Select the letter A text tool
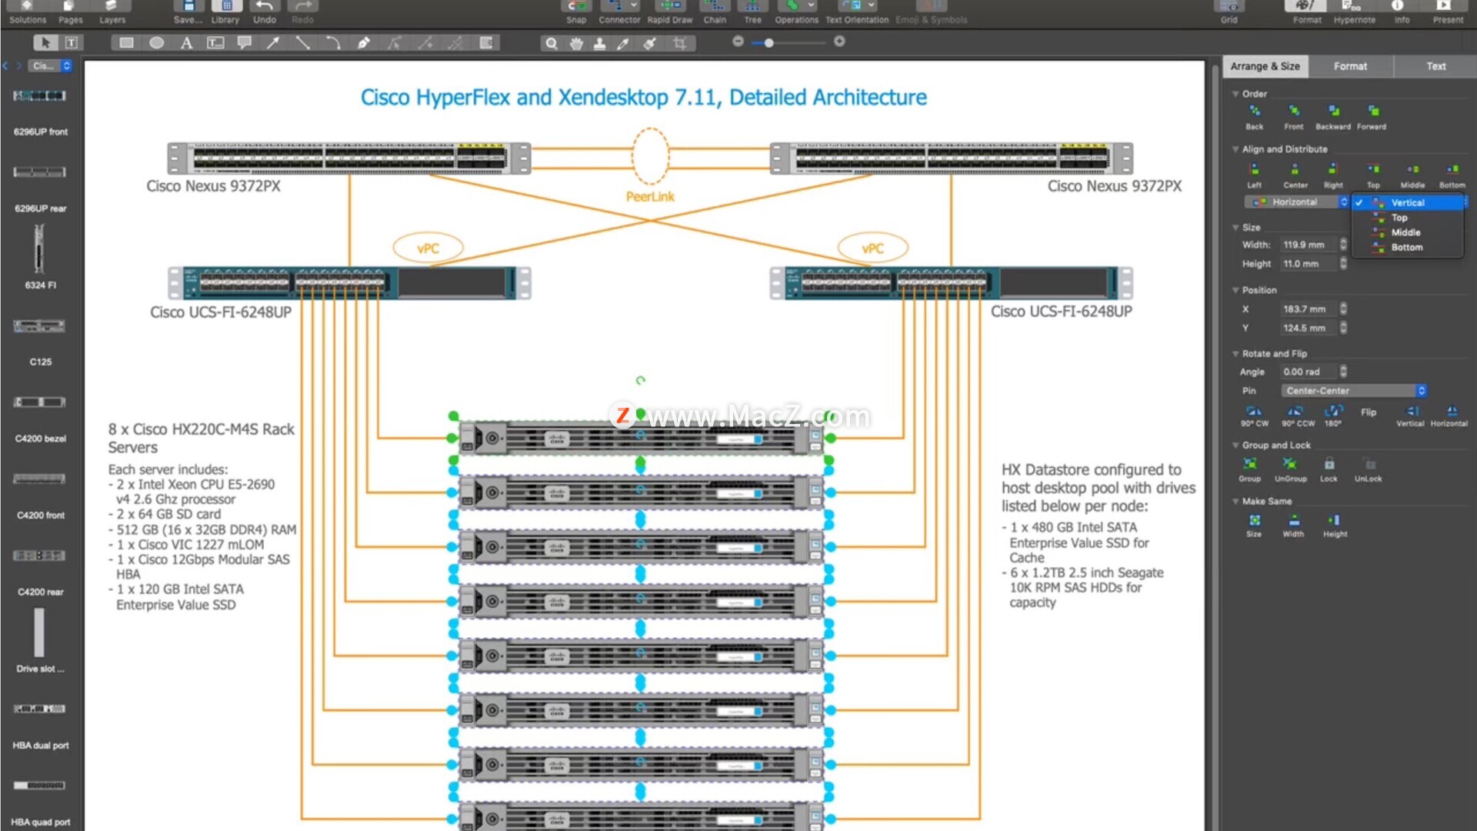 click(x=186, y=43)
